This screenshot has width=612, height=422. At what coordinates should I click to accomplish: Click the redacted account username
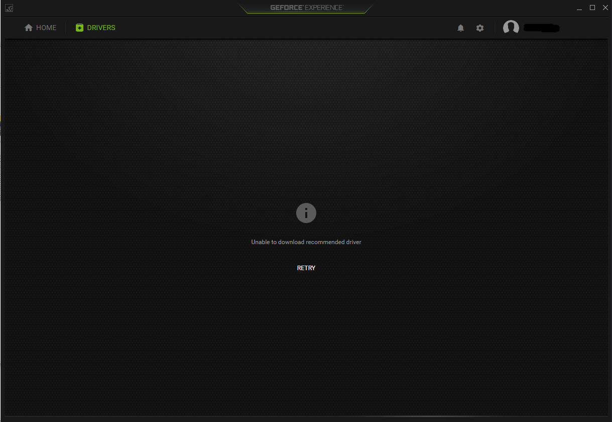tap(541, 28)
